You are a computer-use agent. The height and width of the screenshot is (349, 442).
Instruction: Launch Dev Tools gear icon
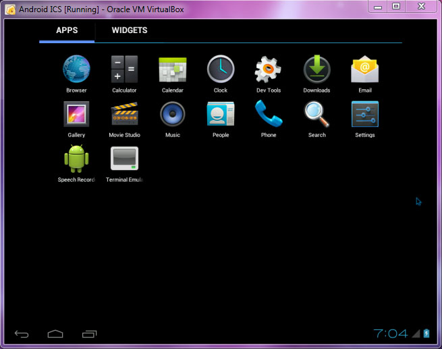click(x=268, y=70)
